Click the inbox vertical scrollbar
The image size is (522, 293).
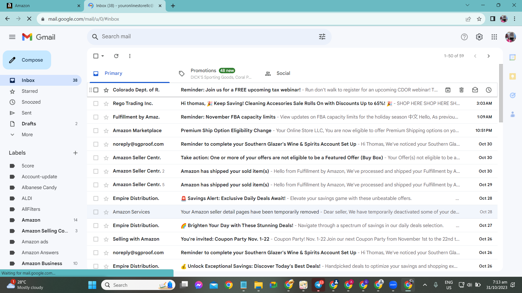coord(501,93)
